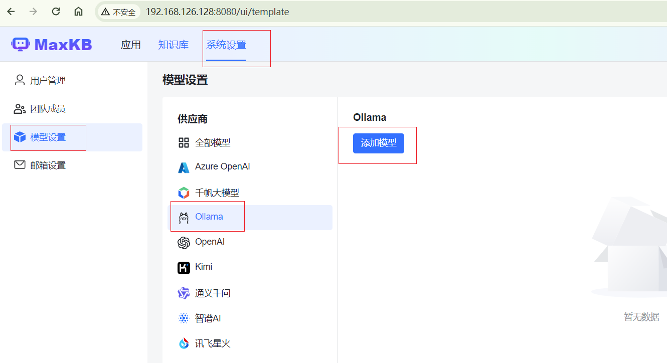This screenshot has height=363, width=667.
Task: Click the 全部模型 grid icon
Action: click(x=184, y=142)
